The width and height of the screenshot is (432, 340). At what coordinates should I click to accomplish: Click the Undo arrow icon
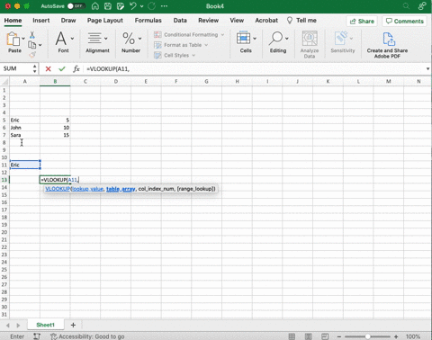click(133, 6)
